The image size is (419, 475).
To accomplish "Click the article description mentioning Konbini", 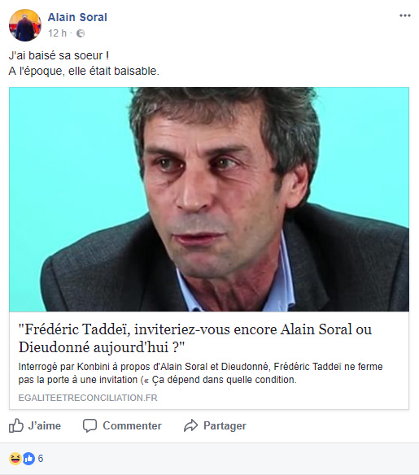I will [x=201, y=373].
